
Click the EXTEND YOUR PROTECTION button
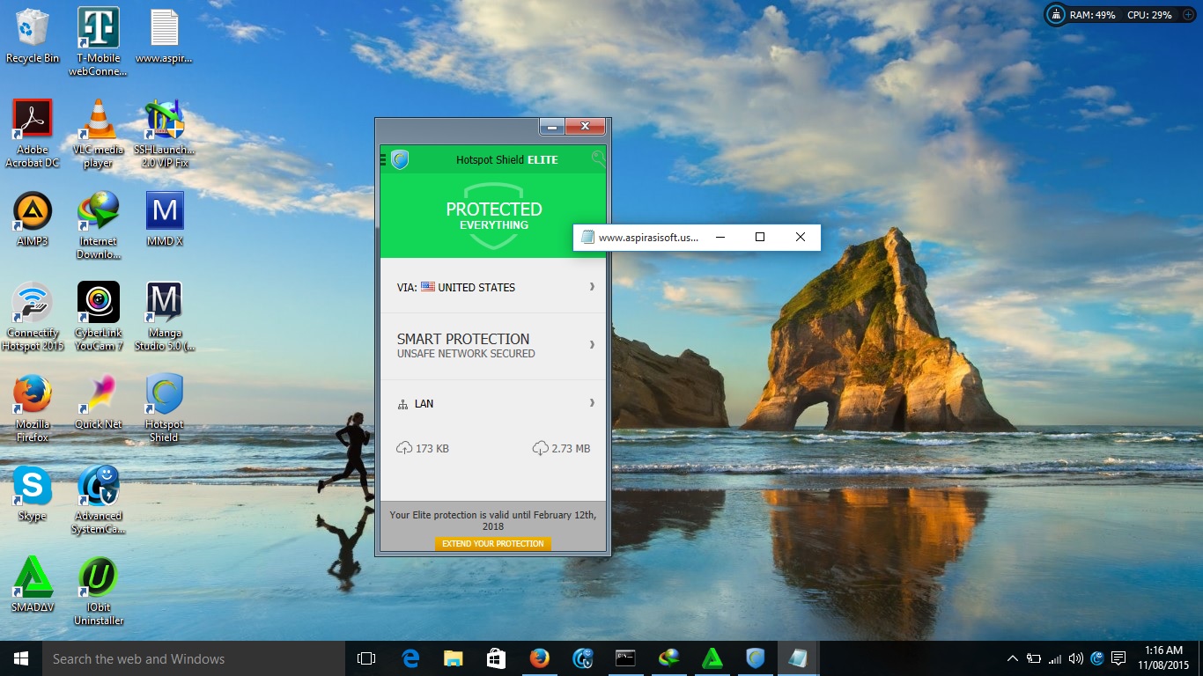pyautogui.click(x=493, y=543)
